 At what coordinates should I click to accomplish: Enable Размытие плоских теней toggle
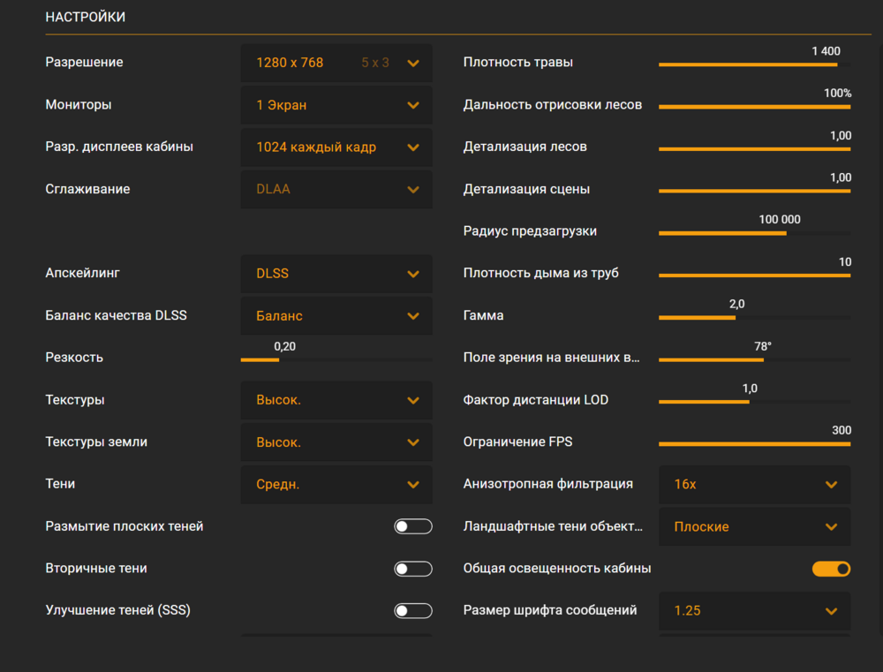(x=413, y=527)
